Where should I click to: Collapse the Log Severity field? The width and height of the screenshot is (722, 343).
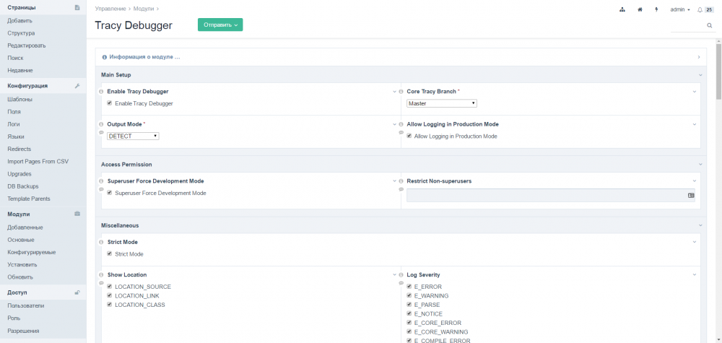(695, 274)
